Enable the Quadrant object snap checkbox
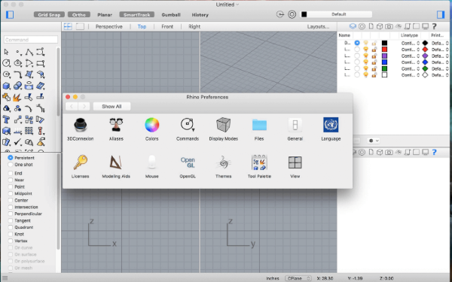 11,227
